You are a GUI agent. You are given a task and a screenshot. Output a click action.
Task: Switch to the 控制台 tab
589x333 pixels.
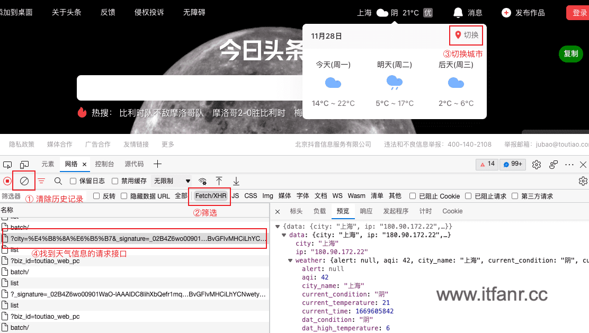(x=104, y=164)
